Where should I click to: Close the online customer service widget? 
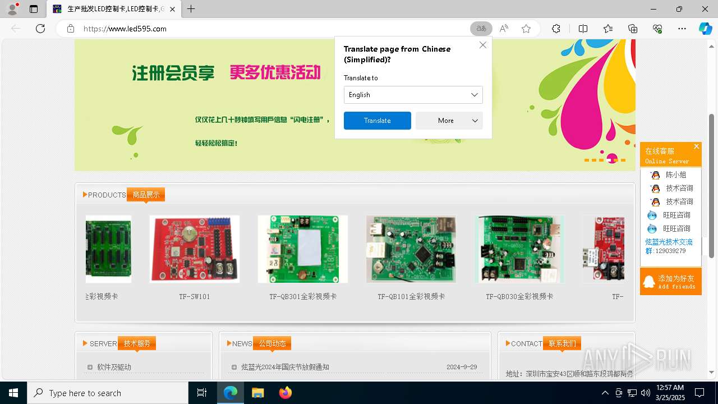(x=697, y=146)
